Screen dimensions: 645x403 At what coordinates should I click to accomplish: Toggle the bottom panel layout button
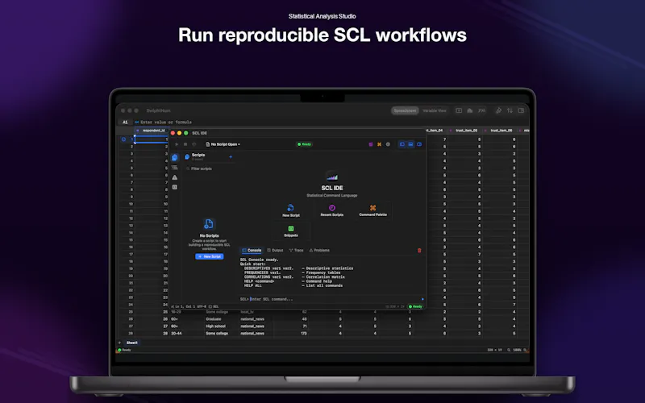[x=410, y=144]
